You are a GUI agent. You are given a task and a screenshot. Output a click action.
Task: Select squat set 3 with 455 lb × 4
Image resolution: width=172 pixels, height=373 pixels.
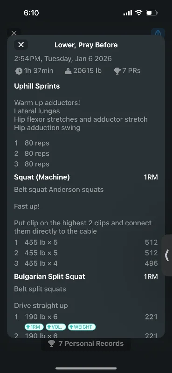[x=86, y=263]
